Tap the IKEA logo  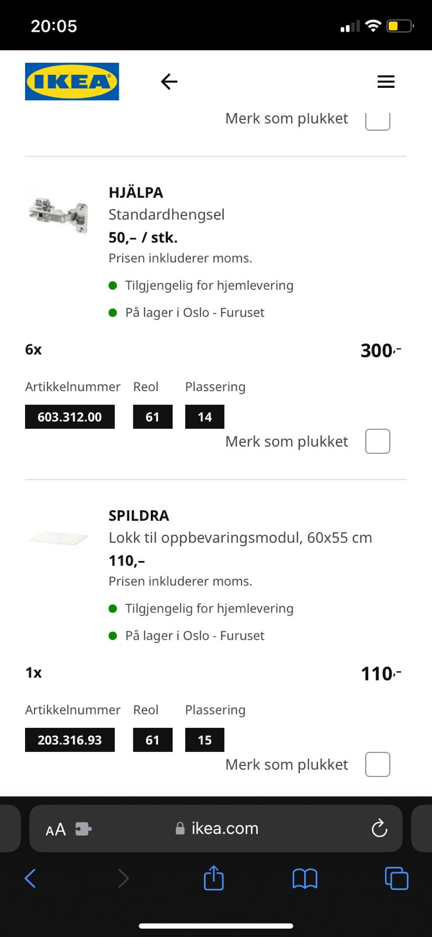pyautogui.click(x=72, y=81)
